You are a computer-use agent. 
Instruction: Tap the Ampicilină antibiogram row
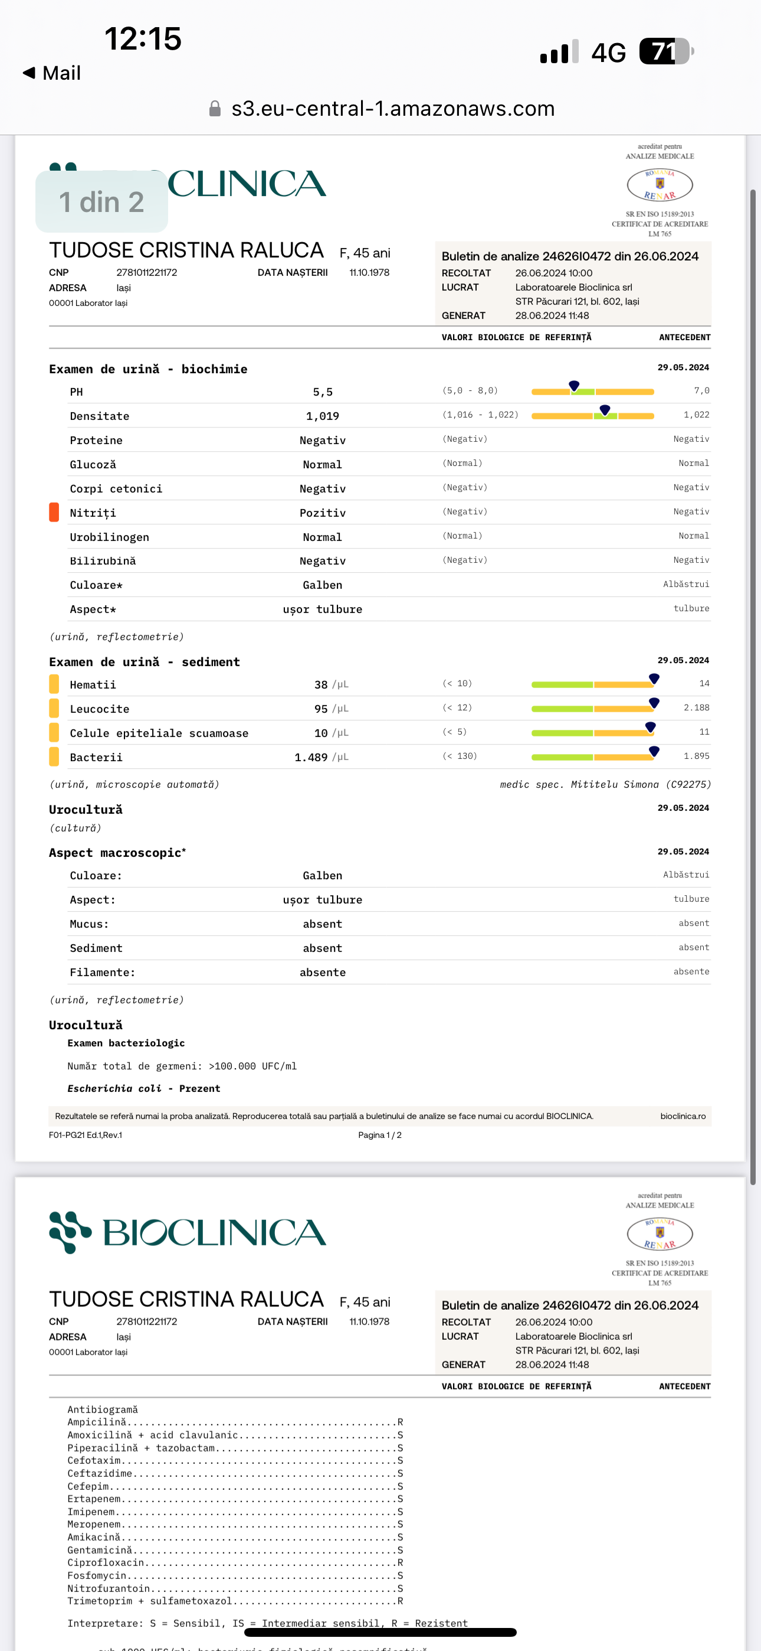(x=235, y=1422)
